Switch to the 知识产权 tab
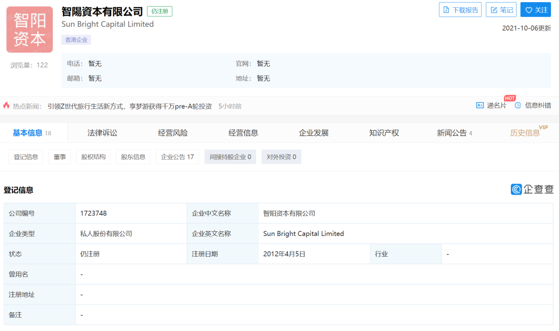 coord(384,133)
